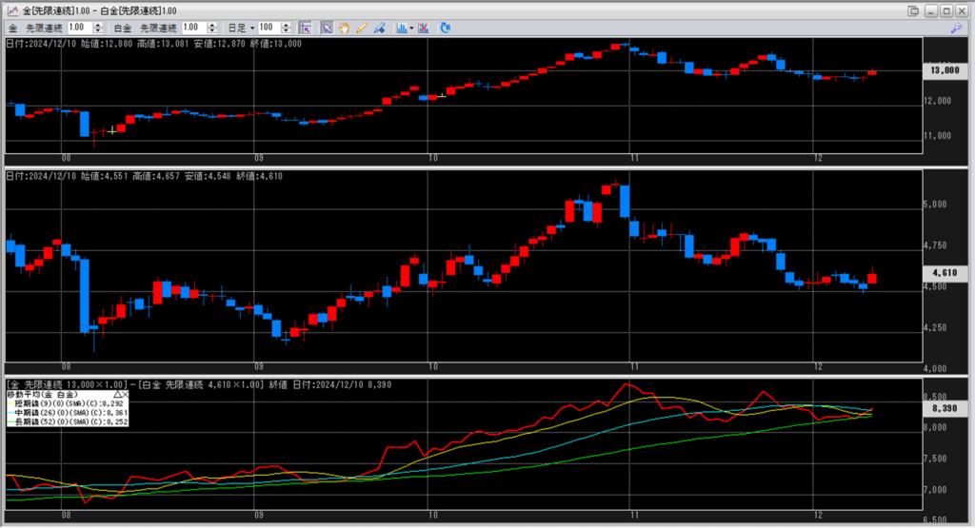Activate the hand pan tool

tap(344, 28)
